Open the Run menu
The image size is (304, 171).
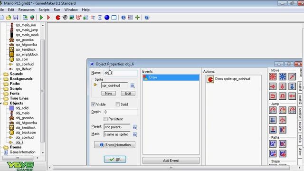point(57,9)
